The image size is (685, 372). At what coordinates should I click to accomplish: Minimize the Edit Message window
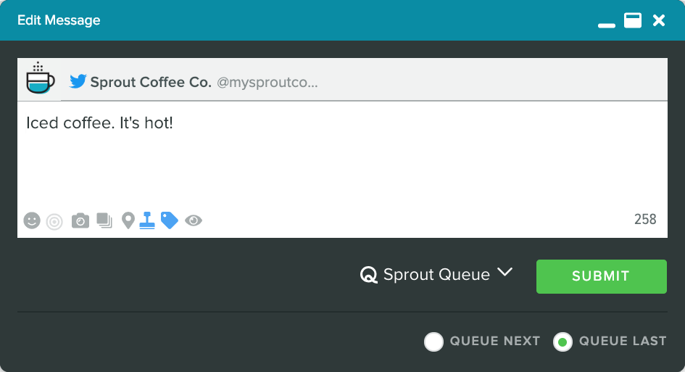607,25
